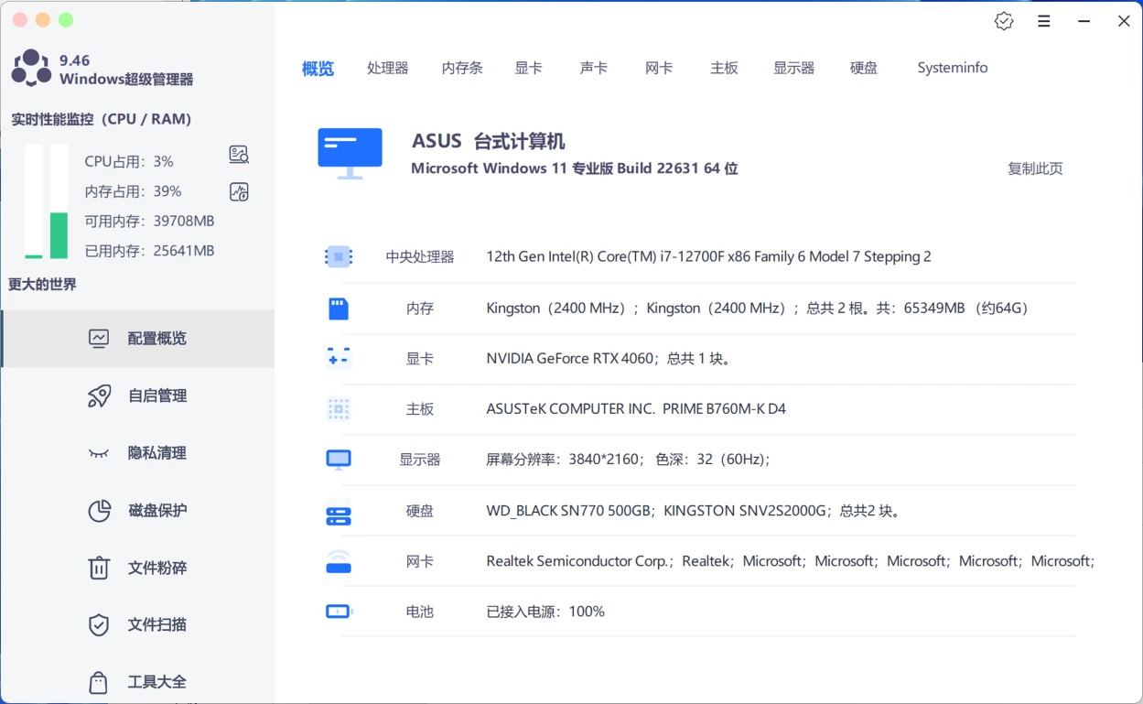Screen dimensions: 1143x704
Task: Open the memory monitor icon beside 内存占用
Action: [239, 191]
